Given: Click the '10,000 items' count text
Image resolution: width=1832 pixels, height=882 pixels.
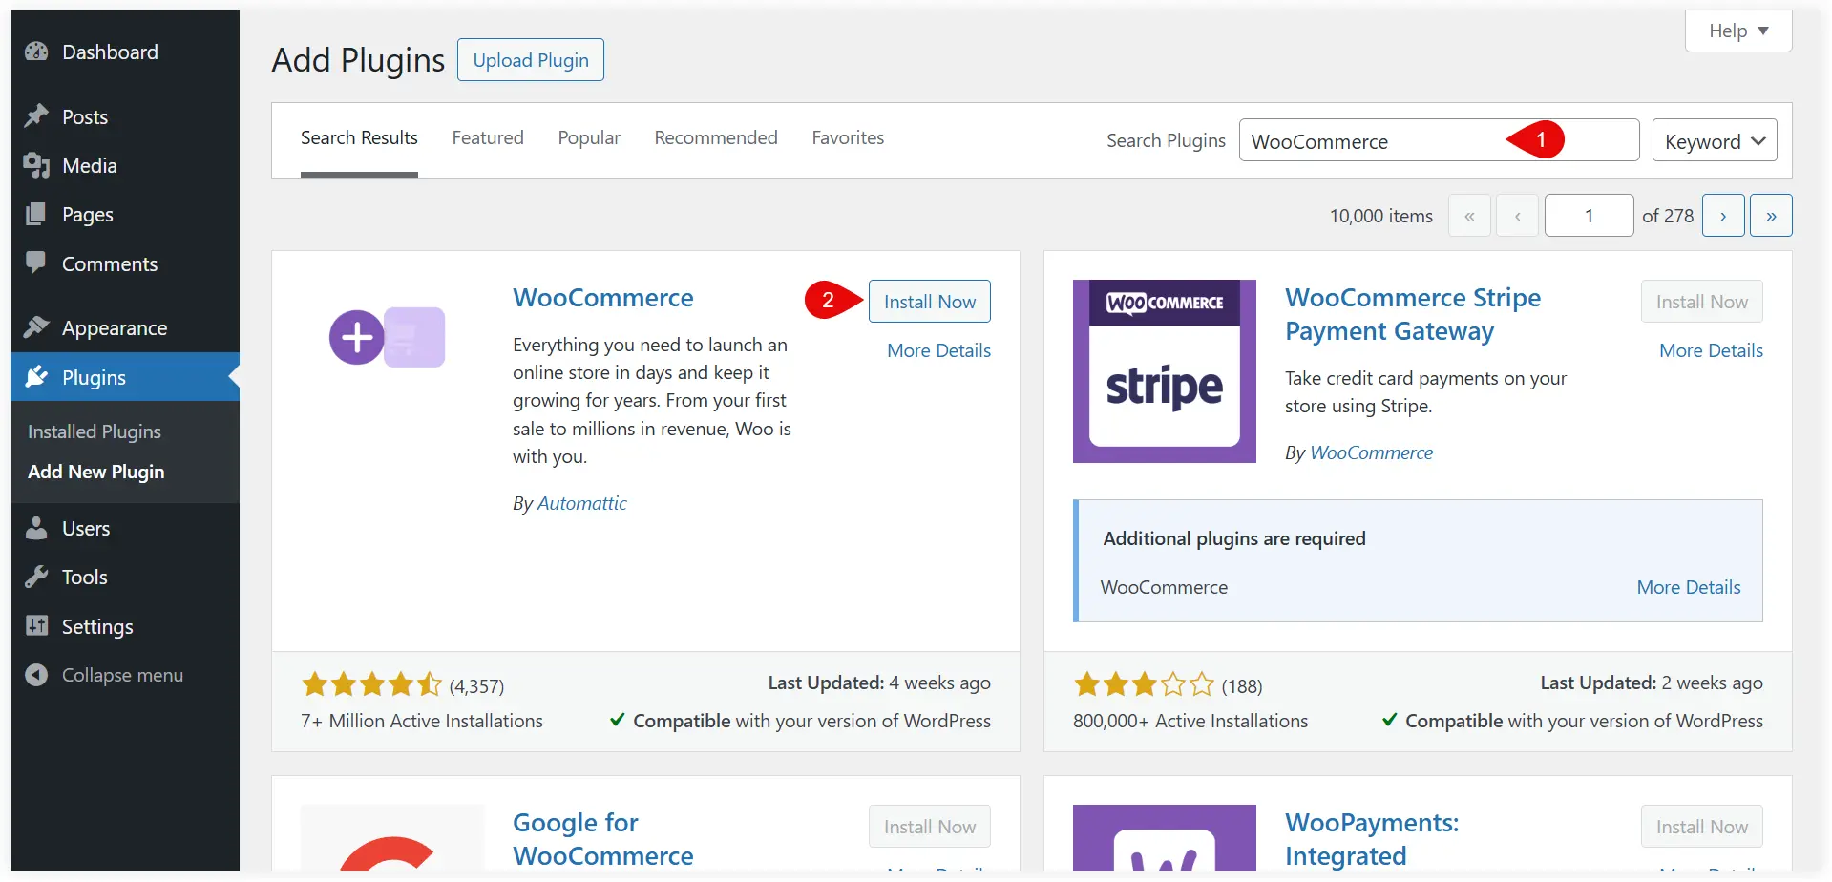Looking at the screenshot, I should coord(1381,216).
